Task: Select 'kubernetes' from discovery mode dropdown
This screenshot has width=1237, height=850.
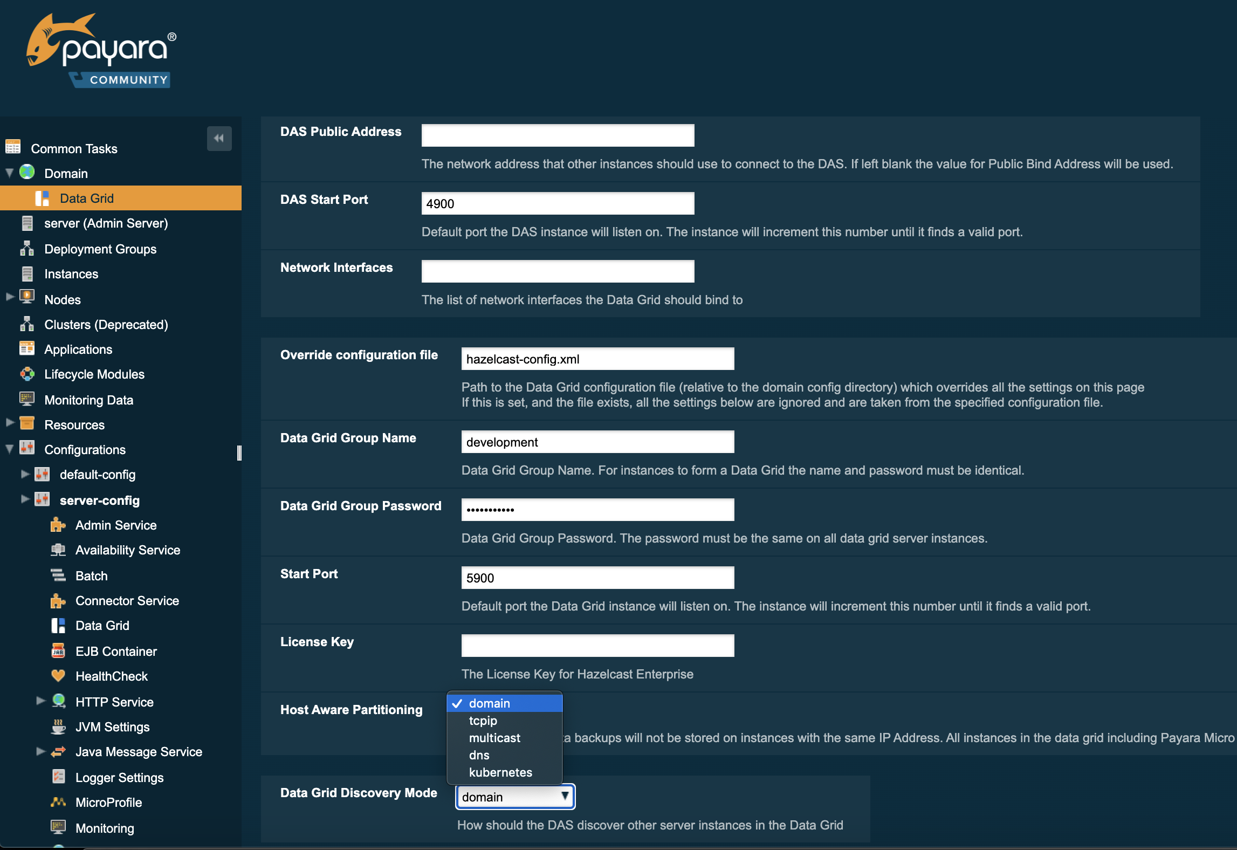Action: click(501, 771)
